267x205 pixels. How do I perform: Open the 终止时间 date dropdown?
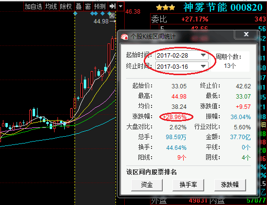pyautogui.click(x=203, y=66)
